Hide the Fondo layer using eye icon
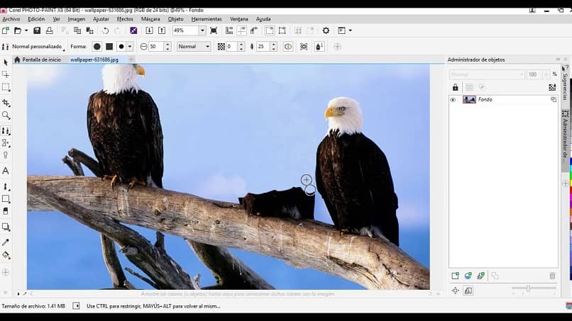Screen dimensions: 572x321 coord(453,100)
